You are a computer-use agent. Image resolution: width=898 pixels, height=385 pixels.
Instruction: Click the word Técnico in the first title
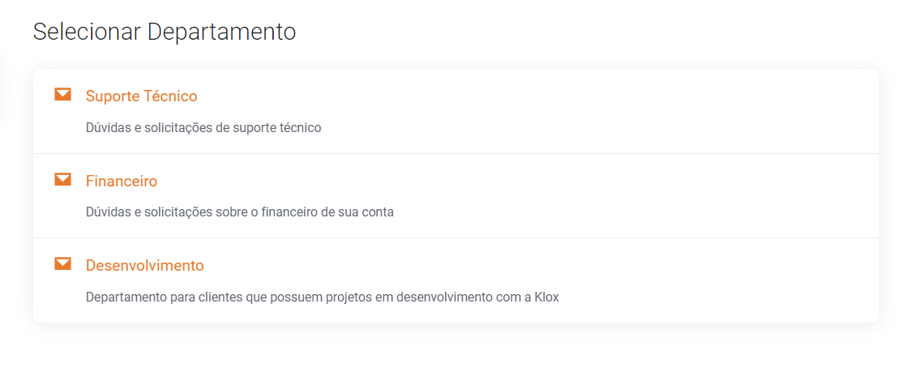point(169,96)
